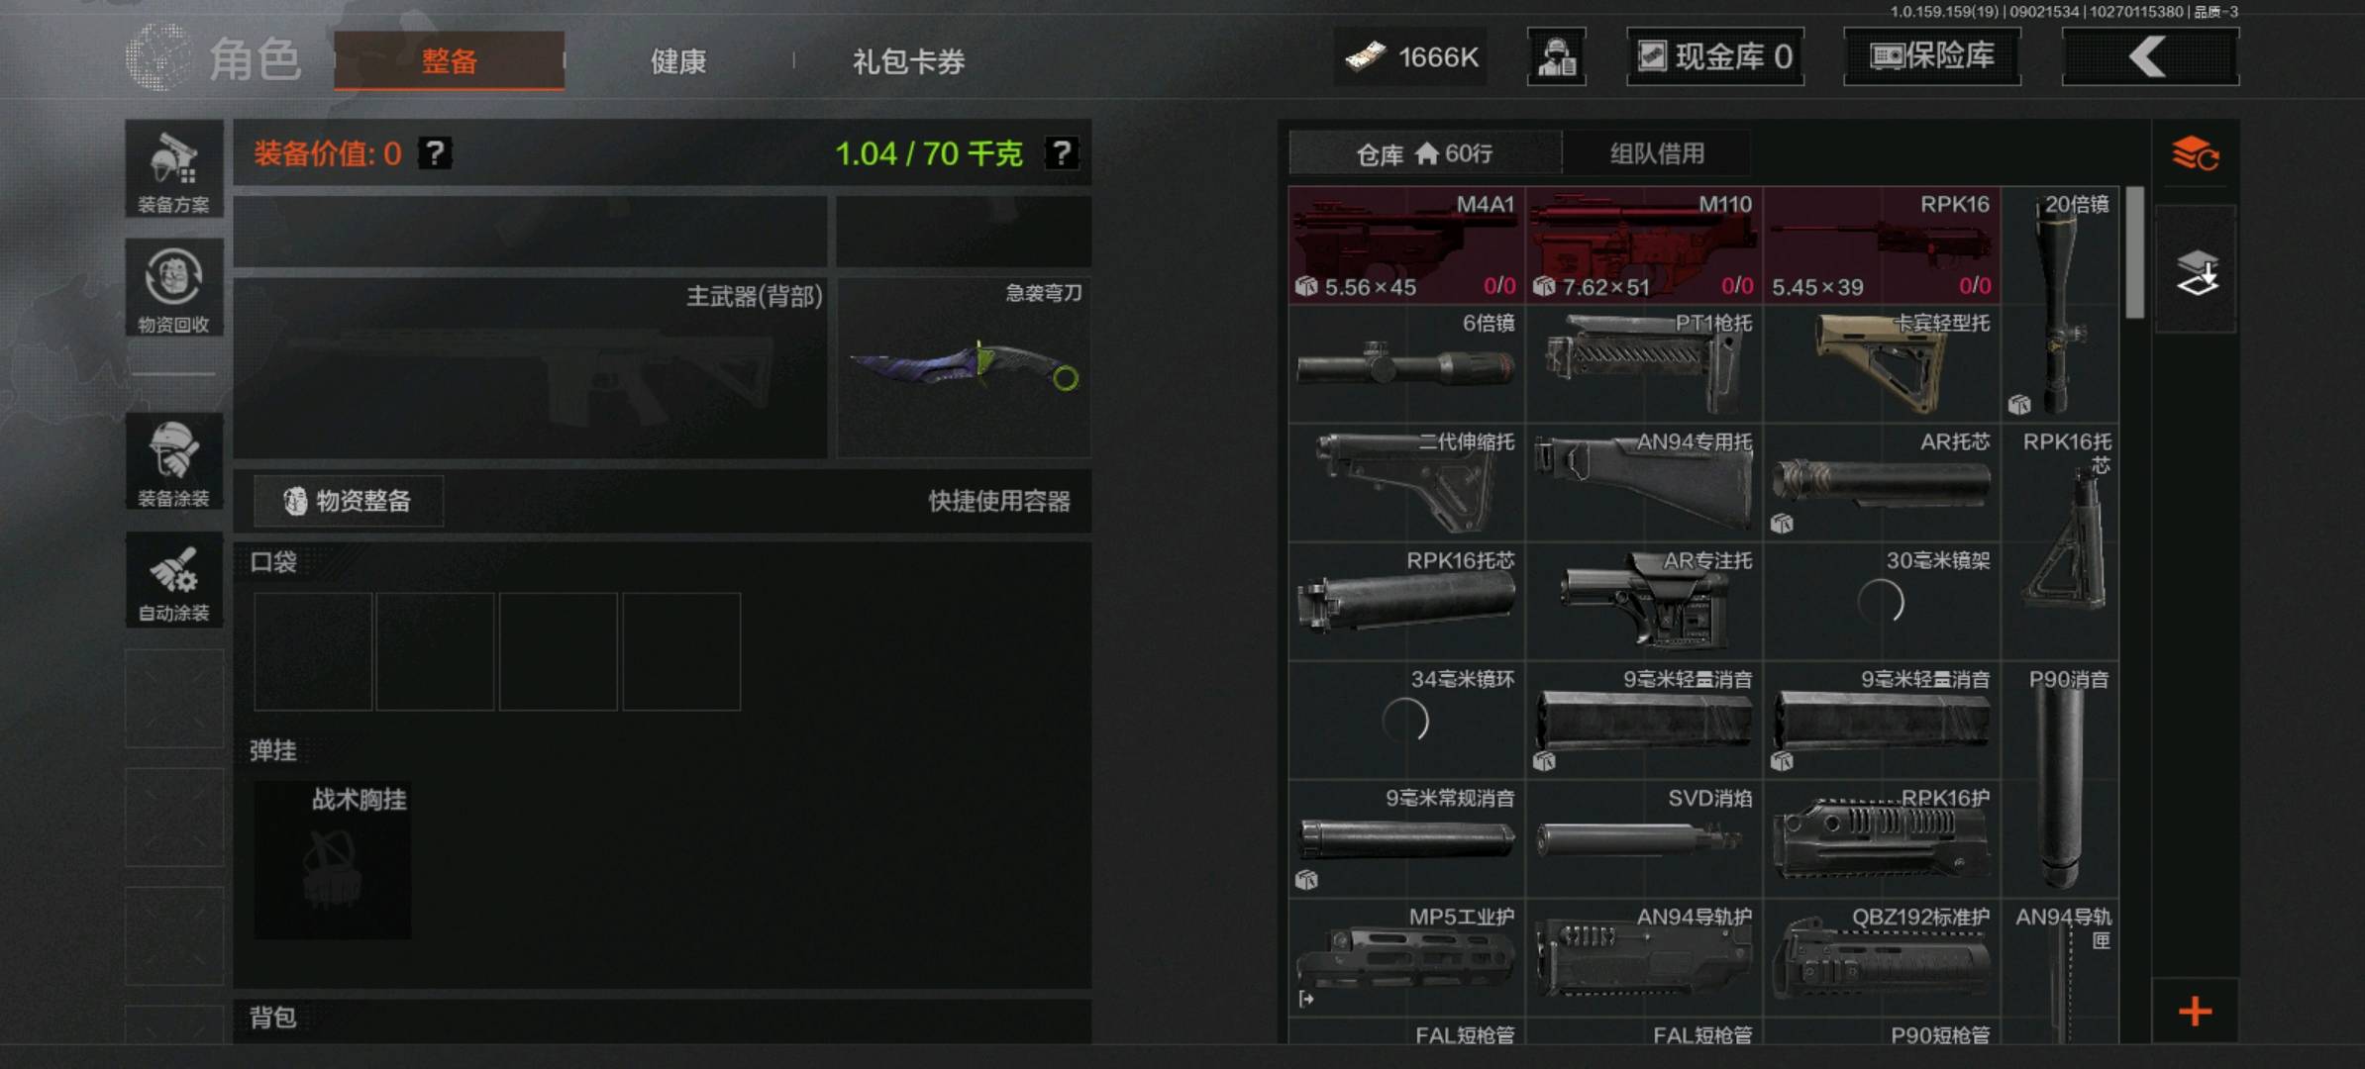
Task: Open the 现金库 button
Action: (1714, 56)
